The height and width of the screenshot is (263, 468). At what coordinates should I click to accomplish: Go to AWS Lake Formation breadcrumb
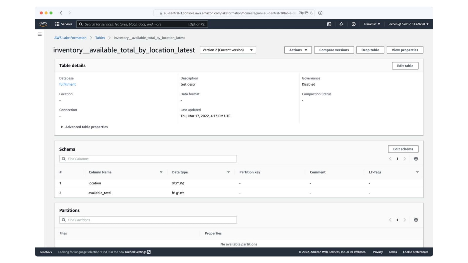tap(70, 38)
